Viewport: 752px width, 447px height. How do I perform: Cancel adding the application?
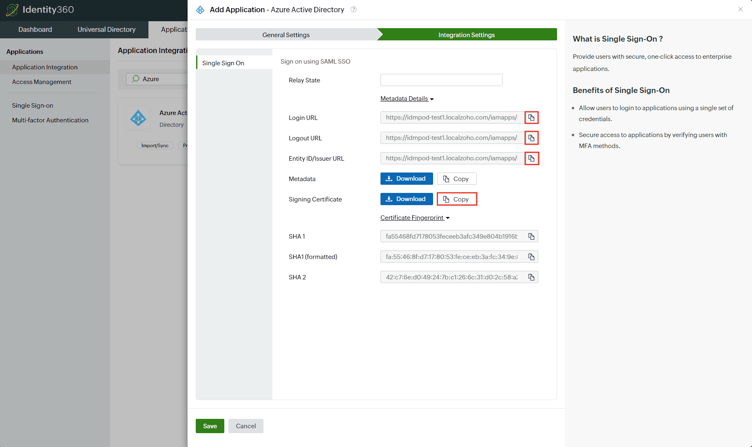click(x=246, y=426)
